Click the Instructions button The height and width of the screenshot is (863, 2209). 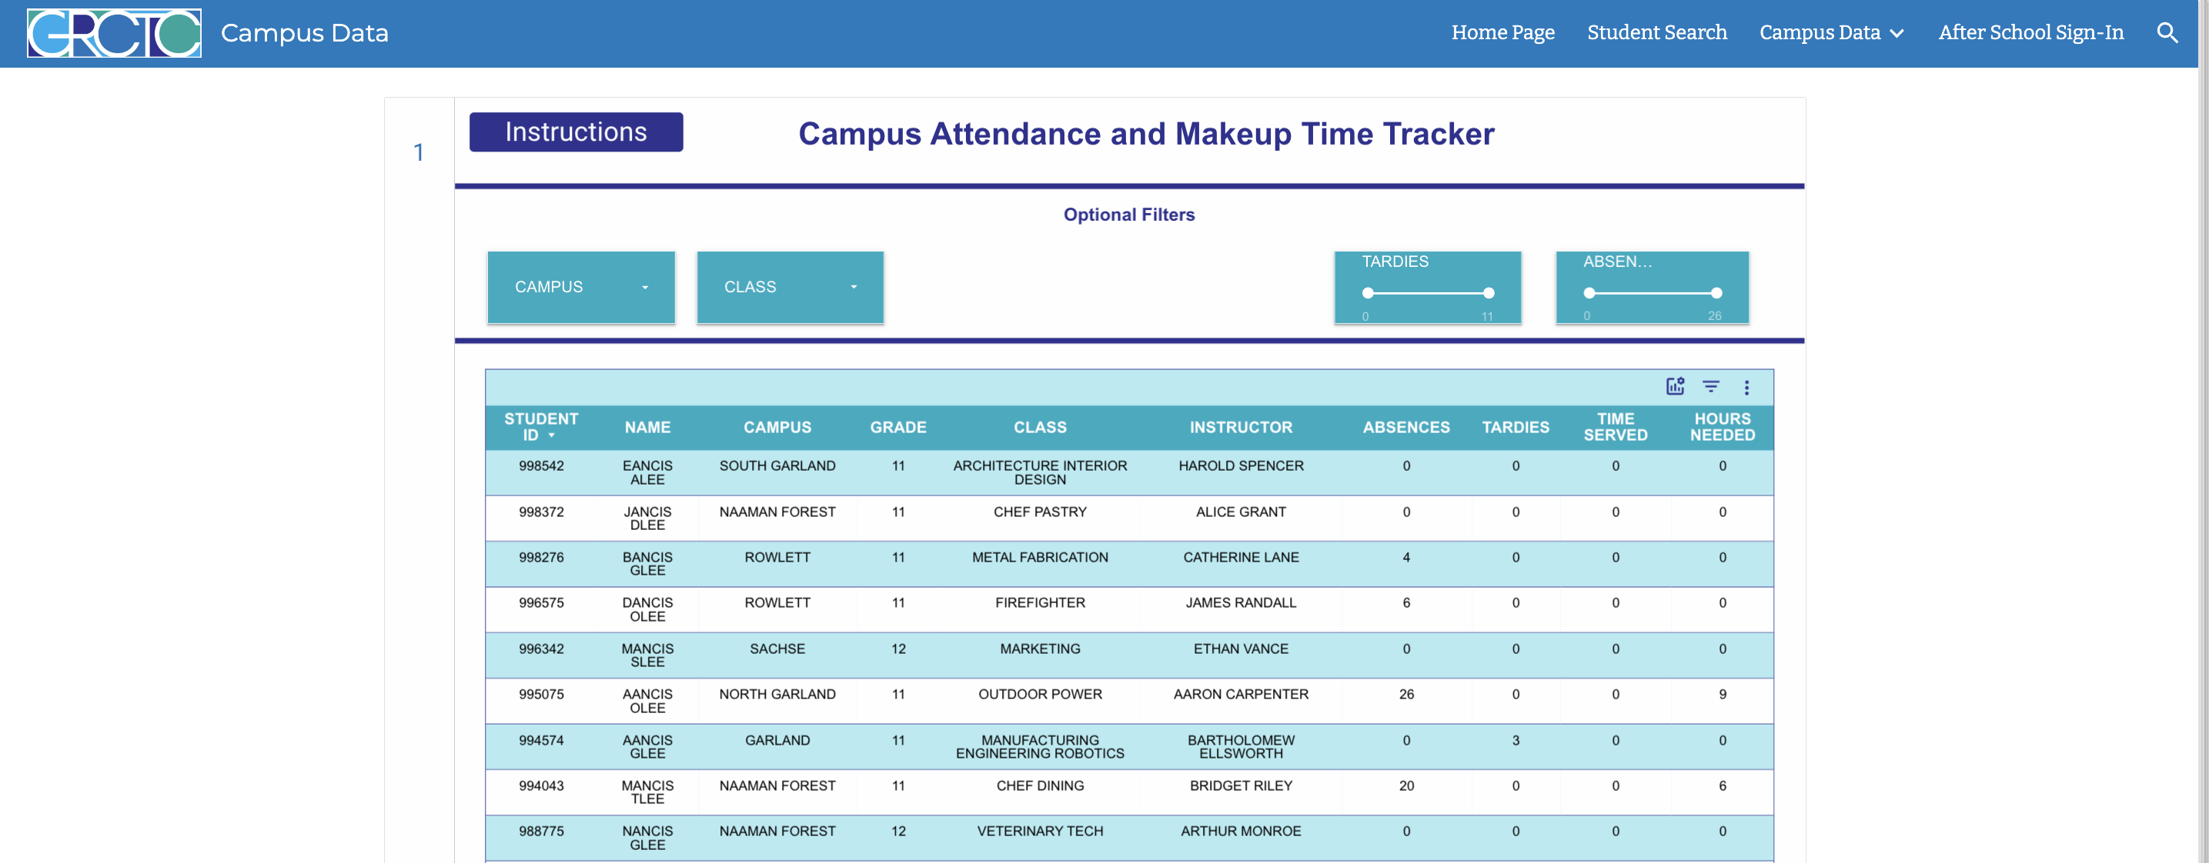pos(576,132)
